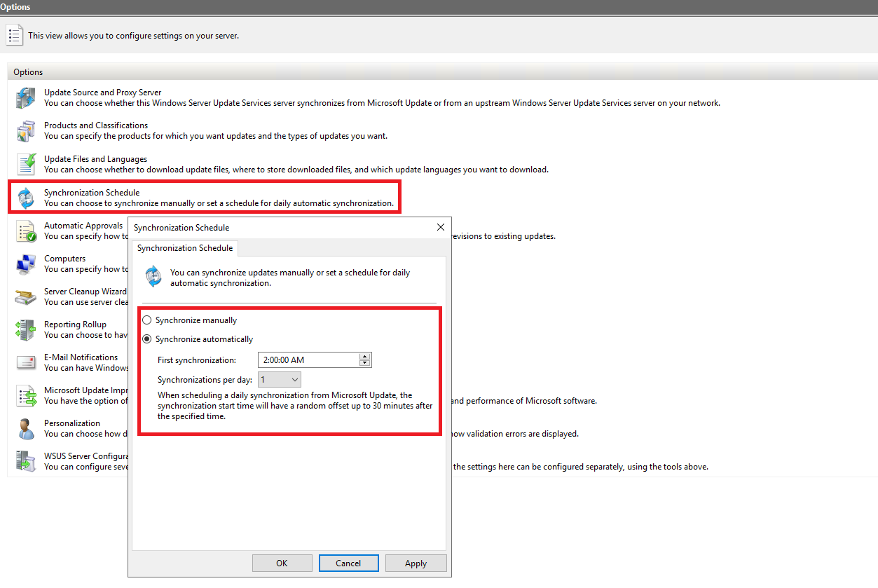
Task: Click the Apply button
Action: pos(416,563)
